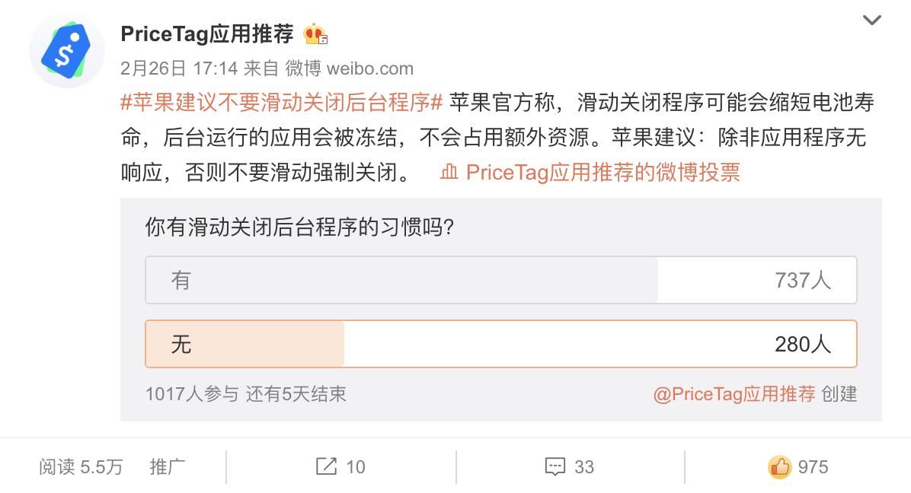Open the PriceTag应用推荐 username link
Image resolution: width=911 pixels, height=493 pixels.
point(206,34)
